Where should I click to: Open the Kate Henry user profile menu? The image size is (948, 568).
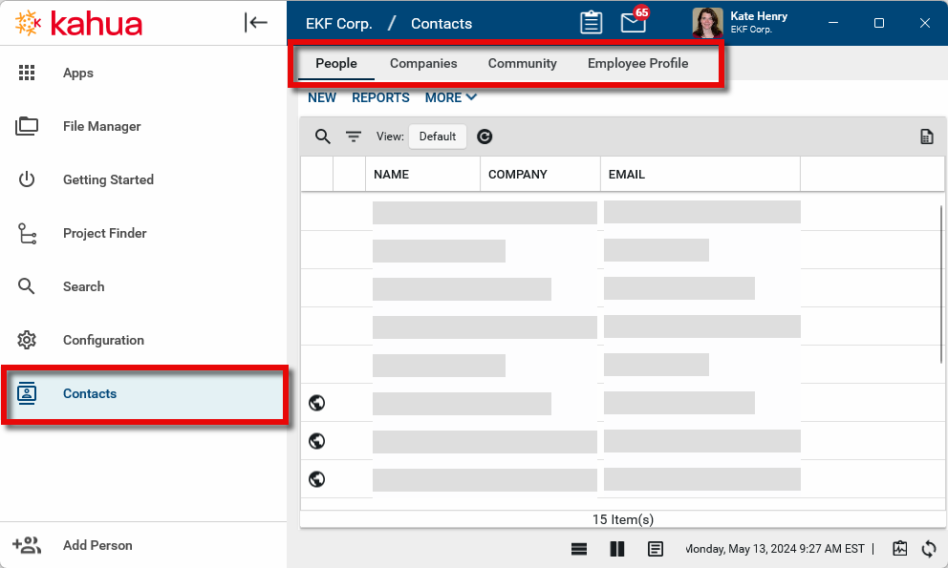tap(743, 23)
